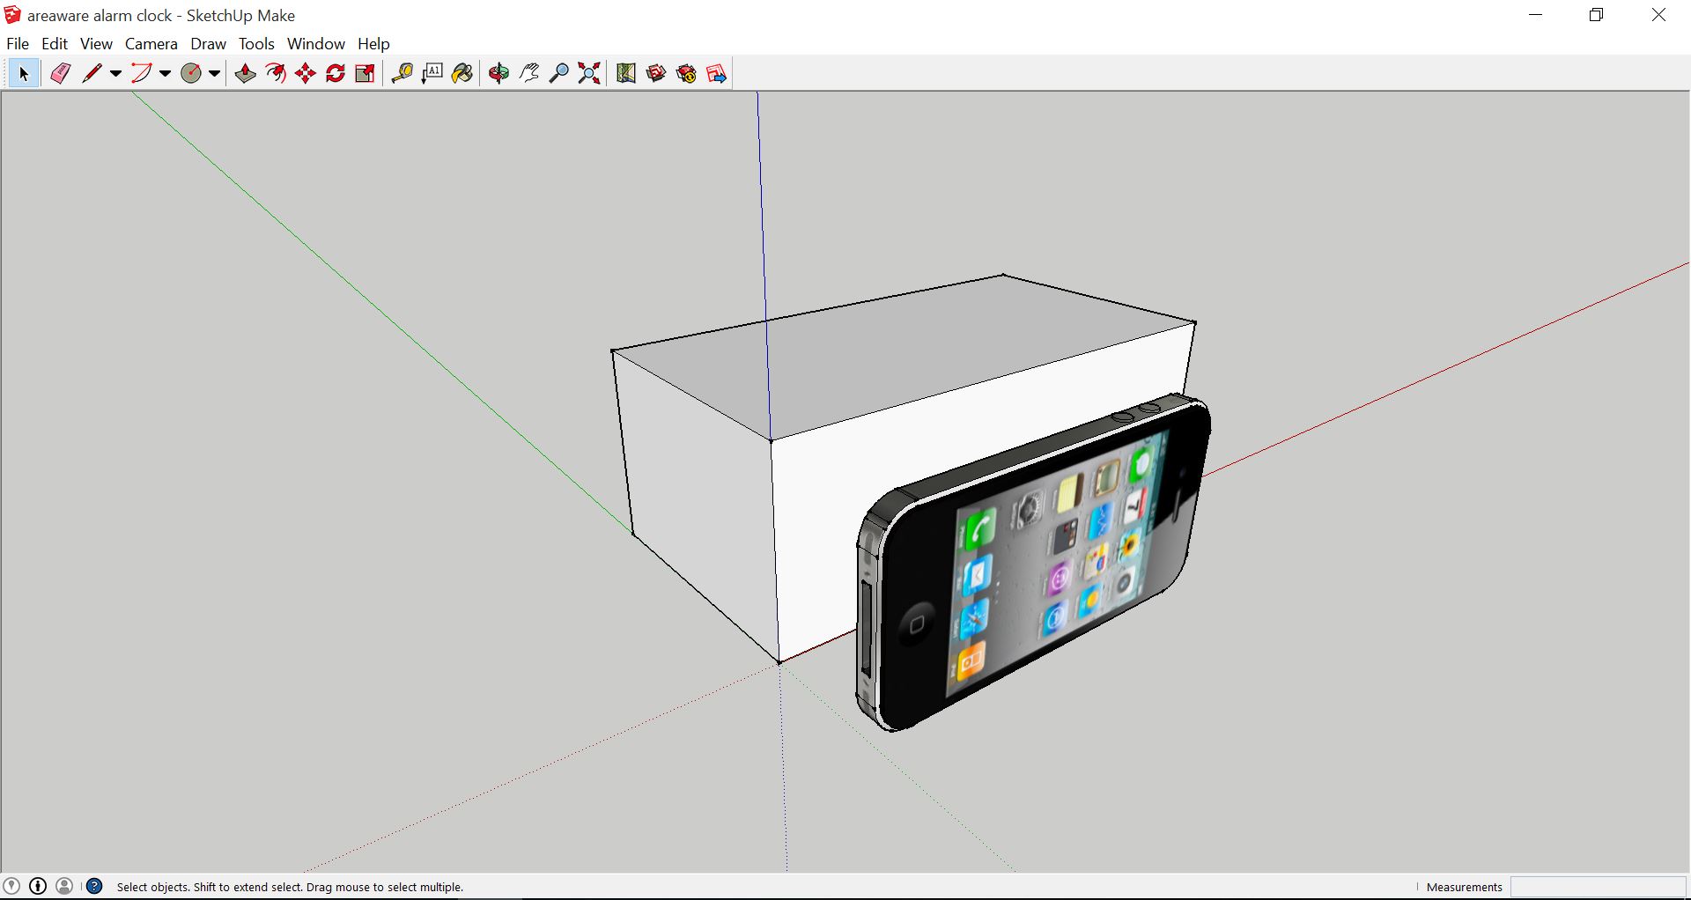Select the Arc tool
This screenshot has width=1691, height=900.
pyautogui.click(x=141, y=74)
